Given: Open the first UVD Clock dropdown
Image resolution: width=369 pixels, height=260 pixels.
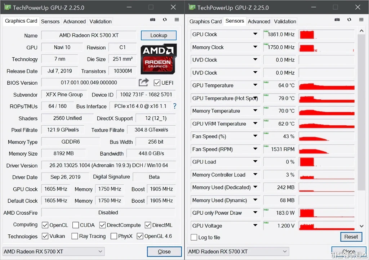Looking at the screenshot, I should coord(255,59).
